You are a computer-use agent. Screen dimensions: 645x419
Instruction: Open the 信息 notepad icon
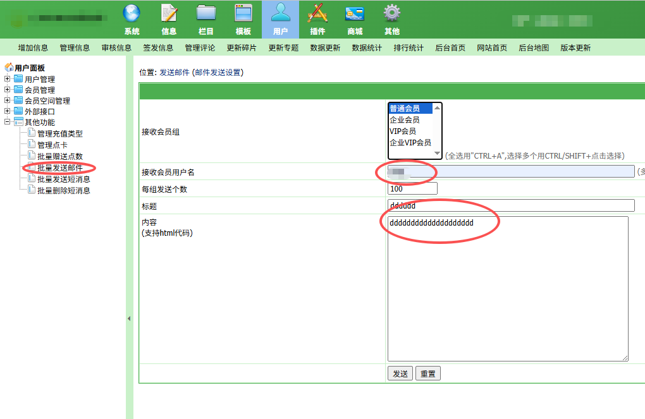[169, 13]
